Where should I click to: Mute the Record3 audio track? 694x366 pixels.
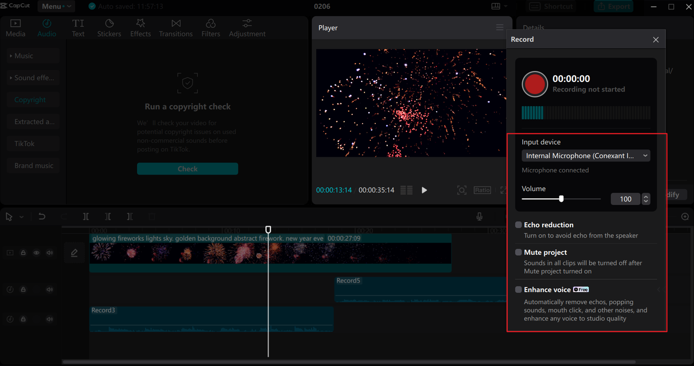click(50, 319)
